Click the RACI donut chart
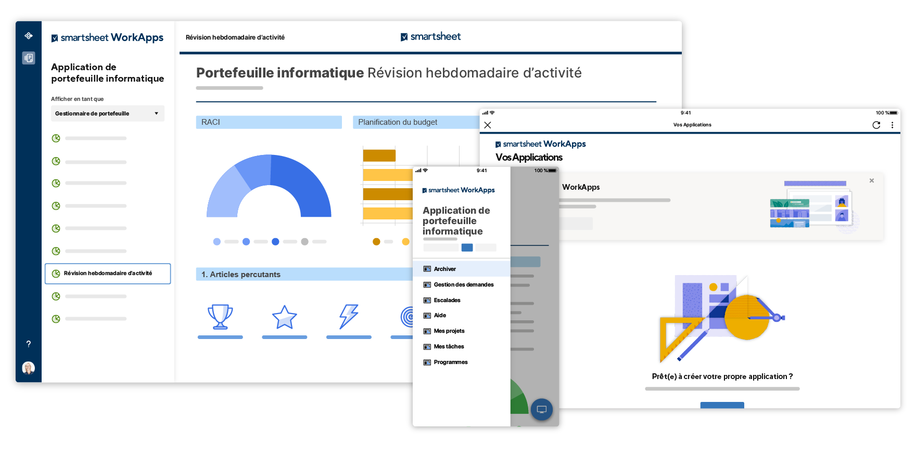The image size is (916, 456). click(269, 186)
